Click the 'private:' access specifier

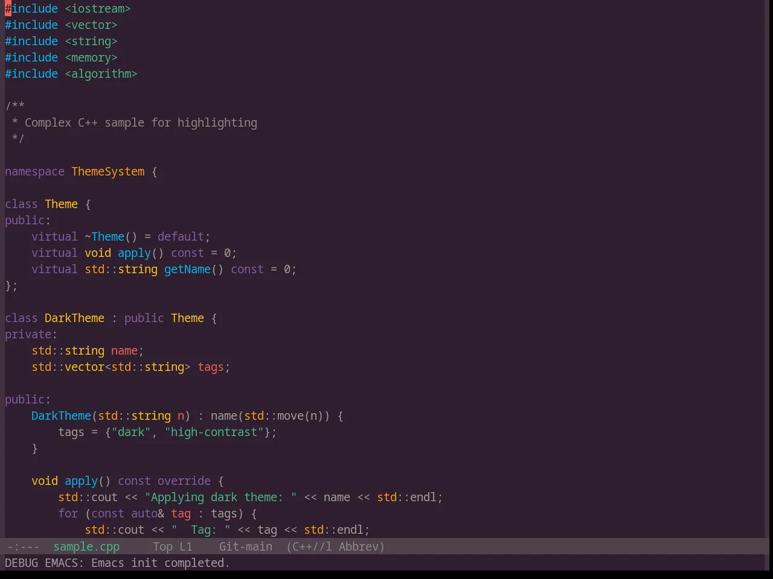pos(31,334)
